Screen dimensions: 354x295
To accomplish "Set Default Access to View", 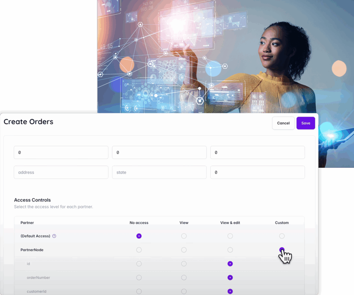I will (x=184, y=236).
